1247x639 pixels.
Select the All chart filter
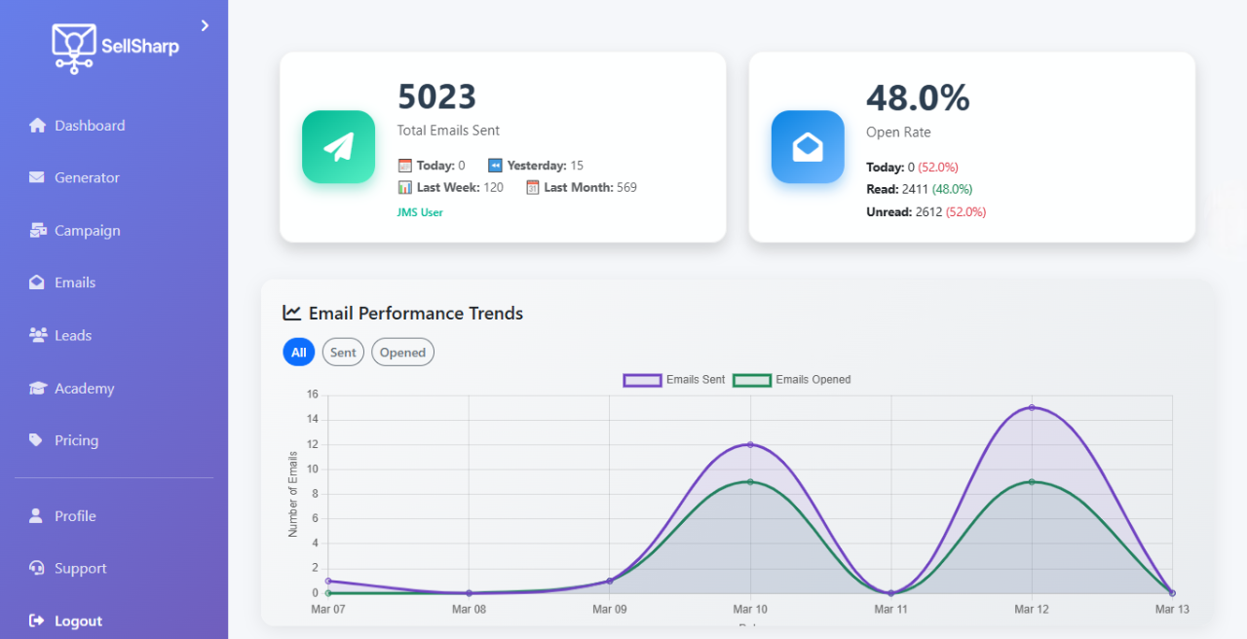[x=298, y=353]
